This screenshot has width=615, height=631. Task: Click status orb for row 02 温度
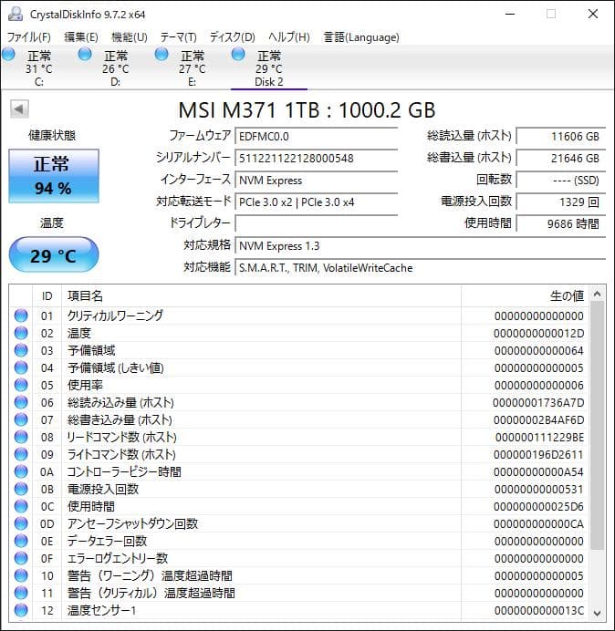(x=21, y=333)
